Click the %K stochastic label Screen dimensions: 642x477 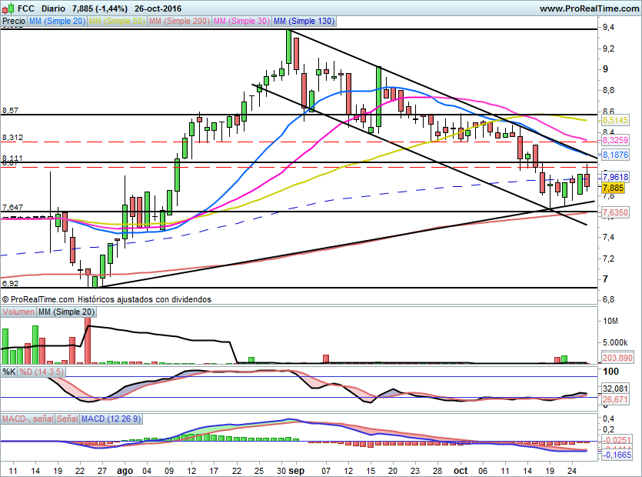(9, 372)
